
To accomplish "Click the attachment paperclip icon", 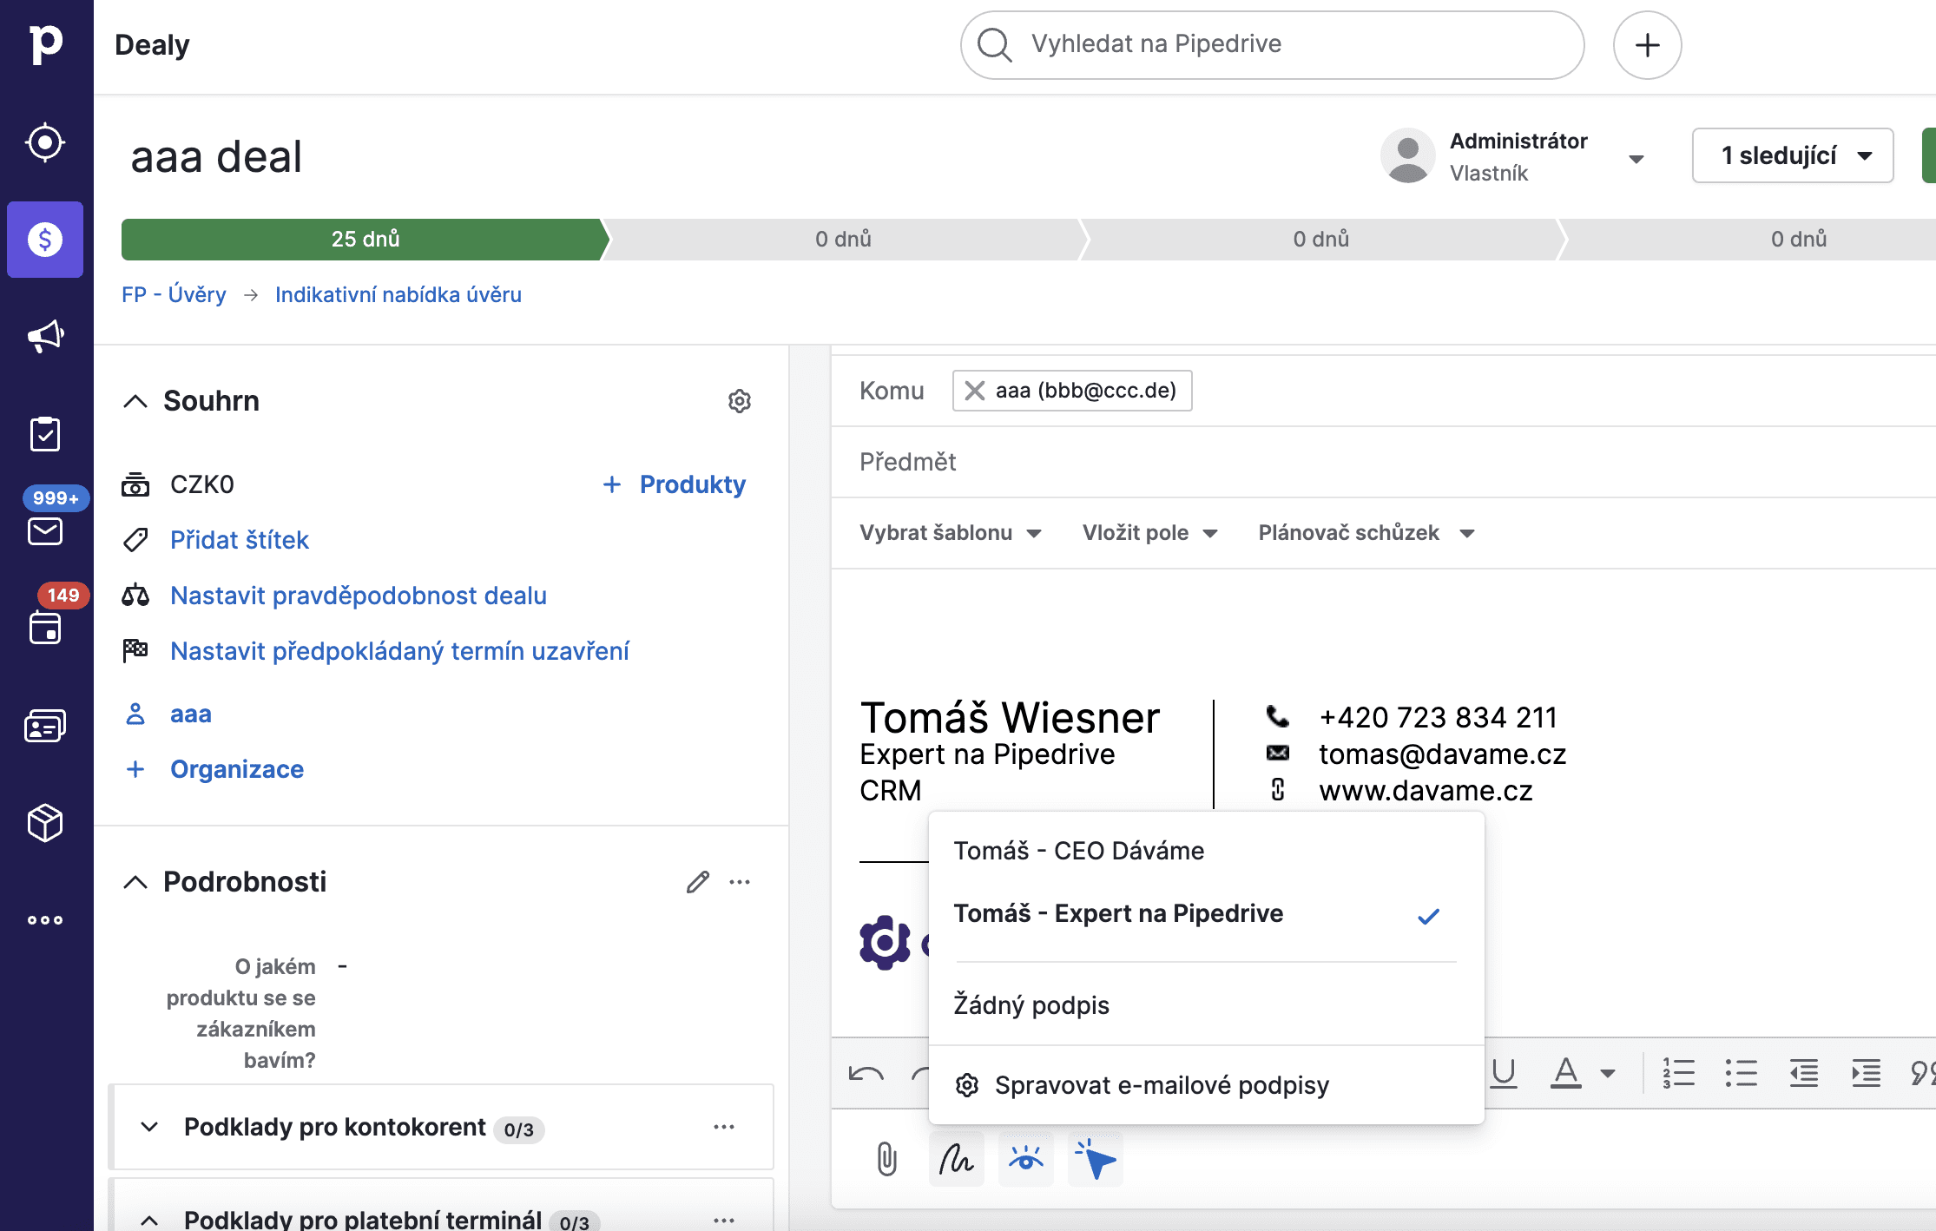I will [x=886, y=1159].
